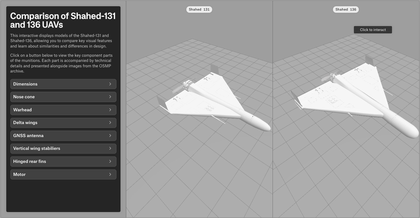The height and width of the screenshot is (218, 420).
Task: Open the Dimensions section by its label
Action: coord(25,84)
